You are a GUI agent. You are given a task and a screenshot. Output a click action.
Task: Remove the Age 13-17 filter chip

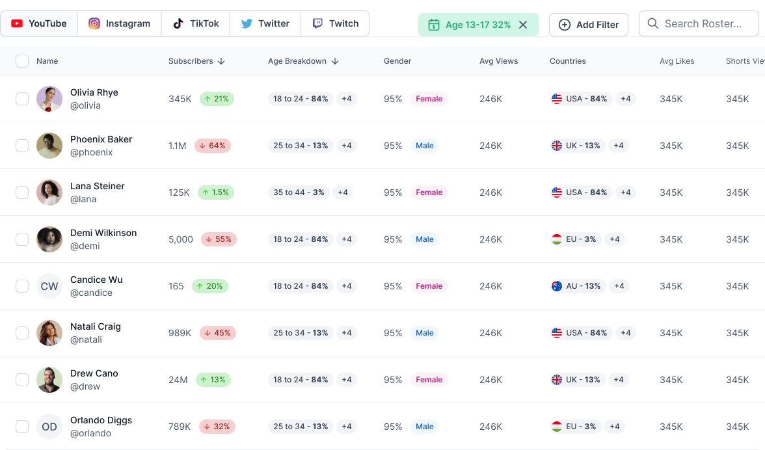(x=523, y=25)
